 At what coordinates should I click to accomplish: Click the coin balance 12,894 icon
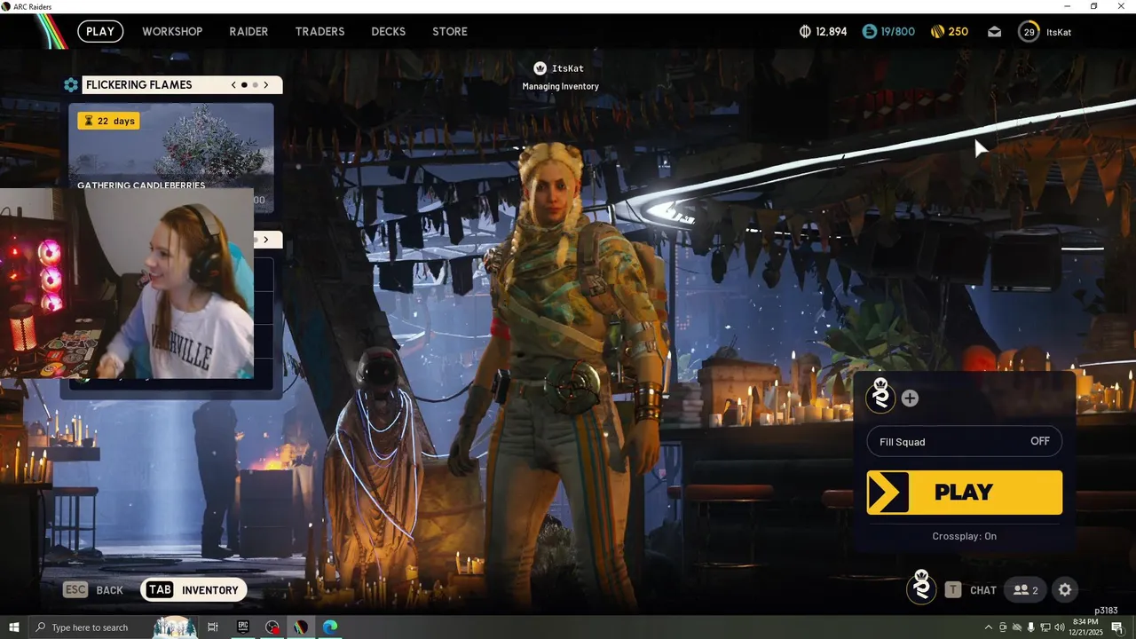coord(805,31)
